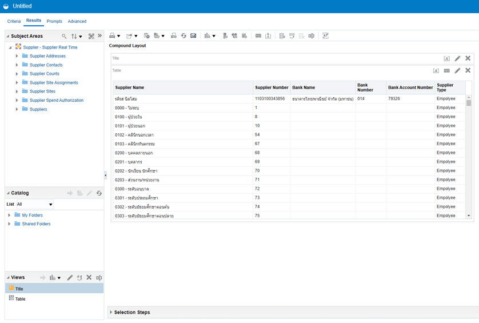Expand My Folders in Catalog
This screenshot has width=479, height=323.
pyautogui.click(x=9, y=215)
